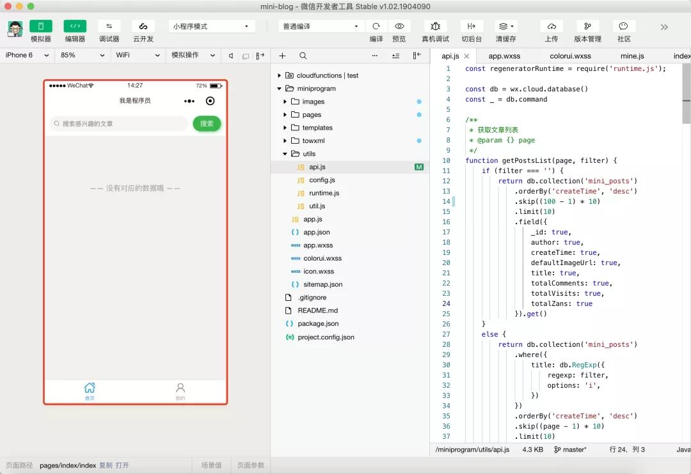This screenshot has height=474, width=691.
Task: Open config.js file
Action: click(x=351, y=180)
